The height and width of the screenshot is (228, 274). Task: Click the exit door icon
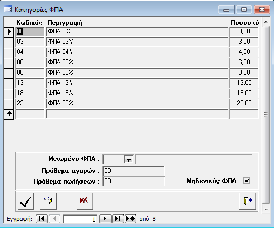[248, 201]
